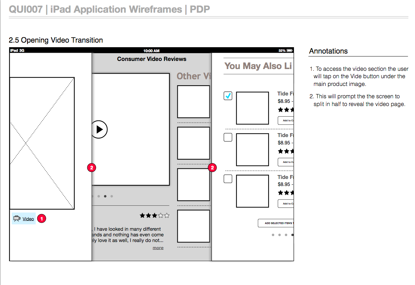Expand review with the more link
Image resolution: width=415 pixels, height=285 pixels.
pyautogui.click(x=158, y=248)
